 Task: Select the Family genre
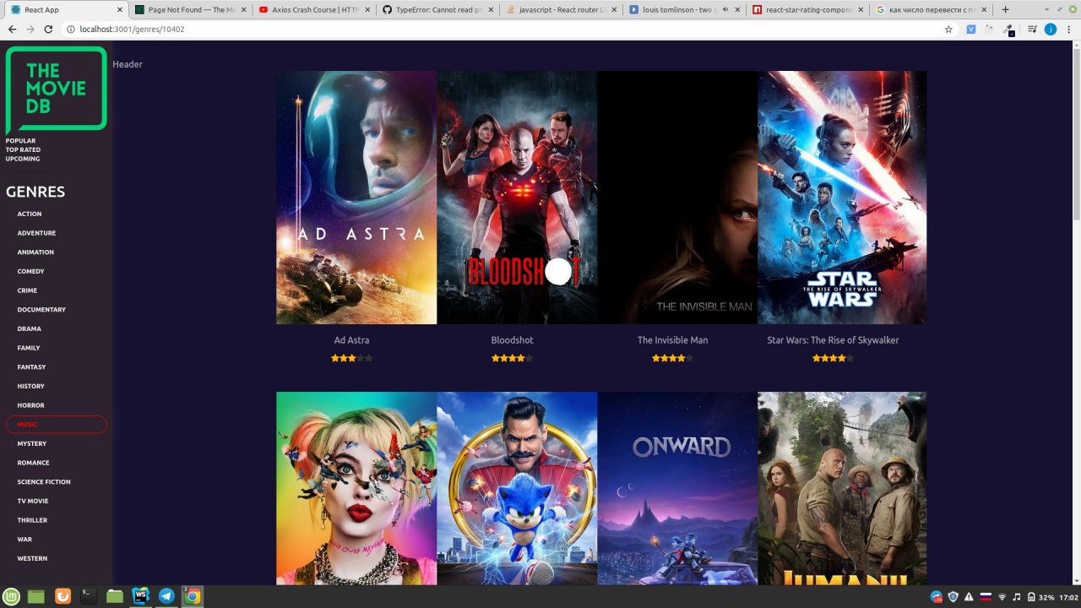(29, 348)
